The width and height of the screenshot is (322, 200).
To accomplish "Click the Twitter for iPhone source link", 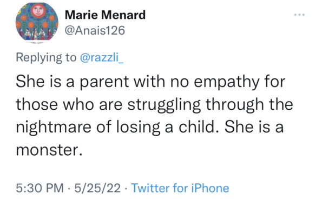I will tap(180, 188).
